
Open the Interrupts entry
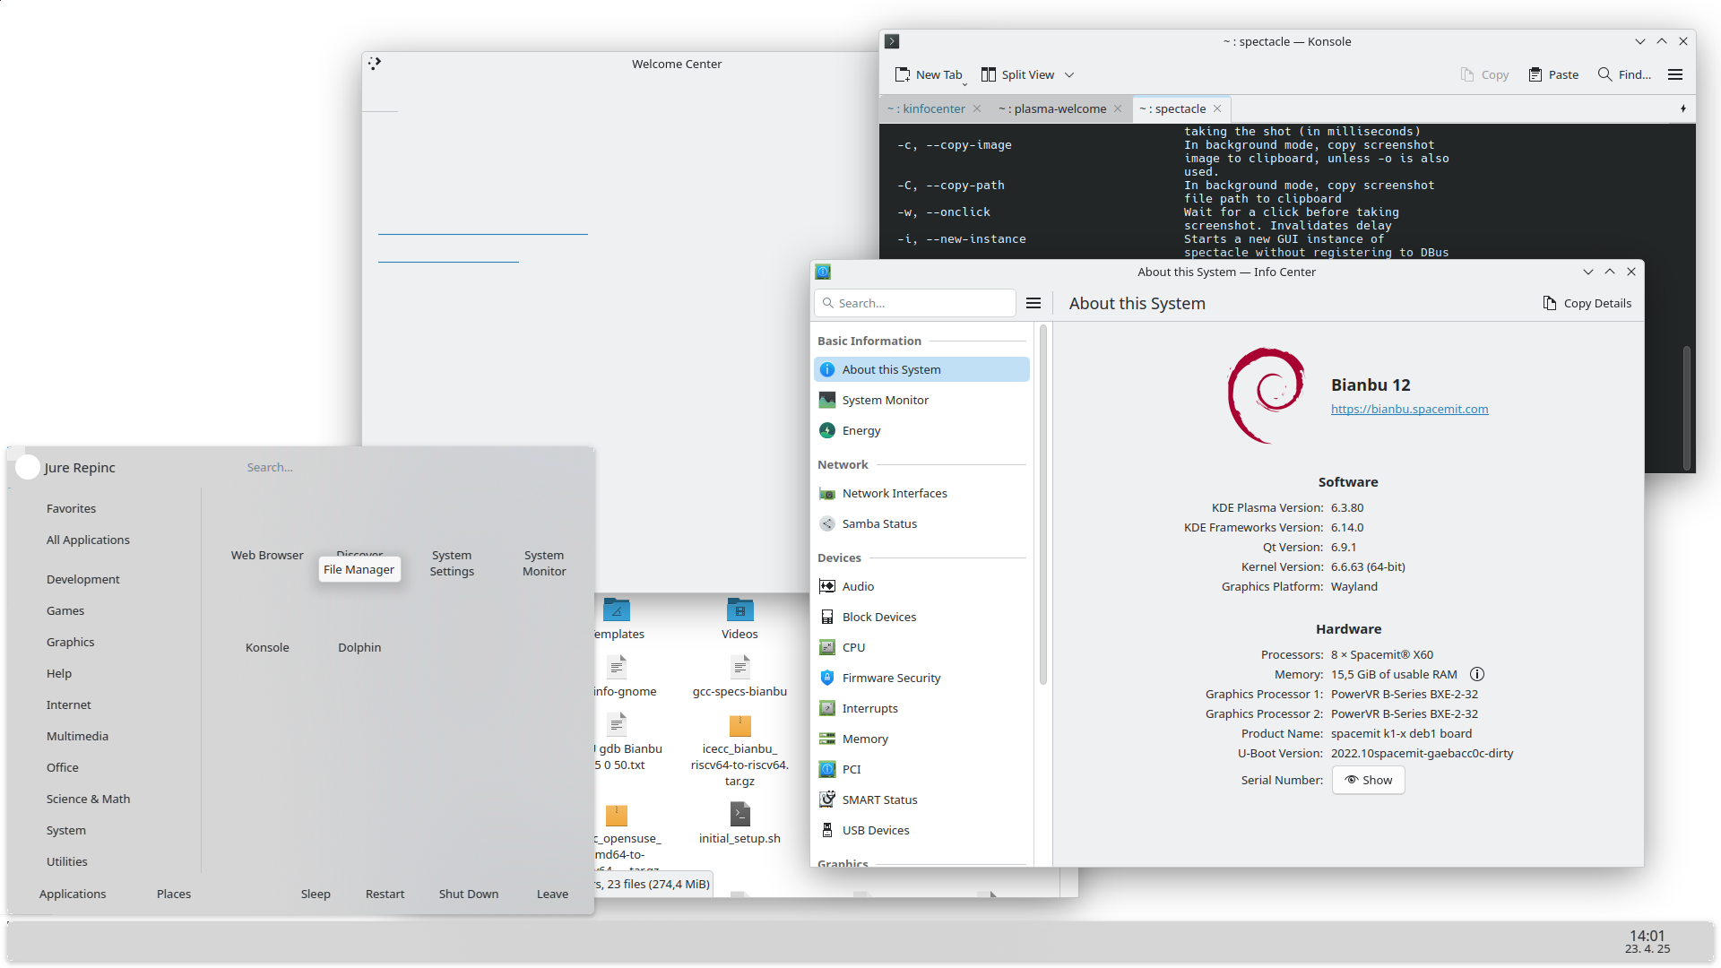pos(921,708)
